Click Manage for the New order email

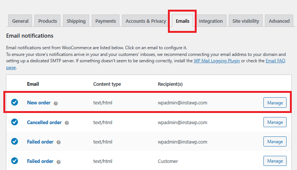(275, 103)
